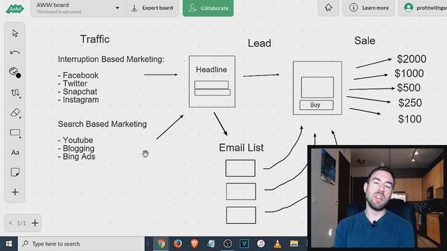447x251 pixels.
Task: Click the undo arrow tool
Action: coord(15,53)
